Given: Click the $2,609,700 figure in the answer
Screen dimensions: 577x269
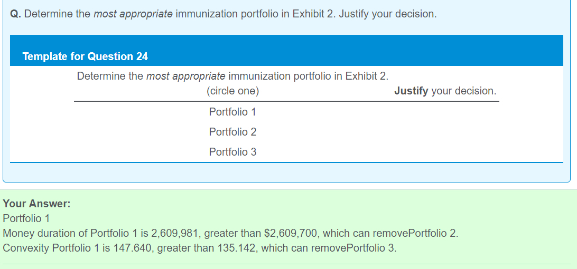Looking at the screenshot, I should pos(290,233).
